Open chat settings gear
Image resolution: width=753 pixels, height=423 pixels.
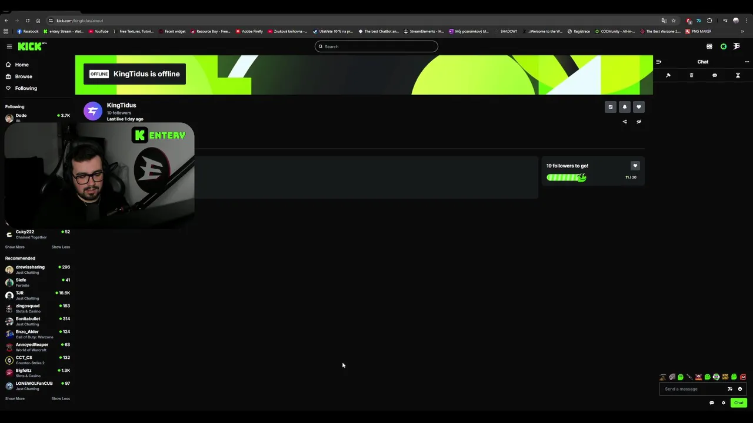tap(724, 403)
